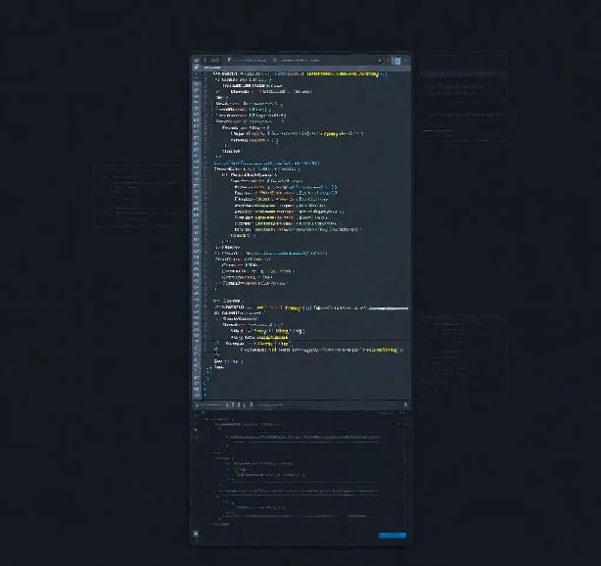Switch to the second file tab in the editor header
The width and height of the screenshot is (601, 566).
[x=297, y=60]
